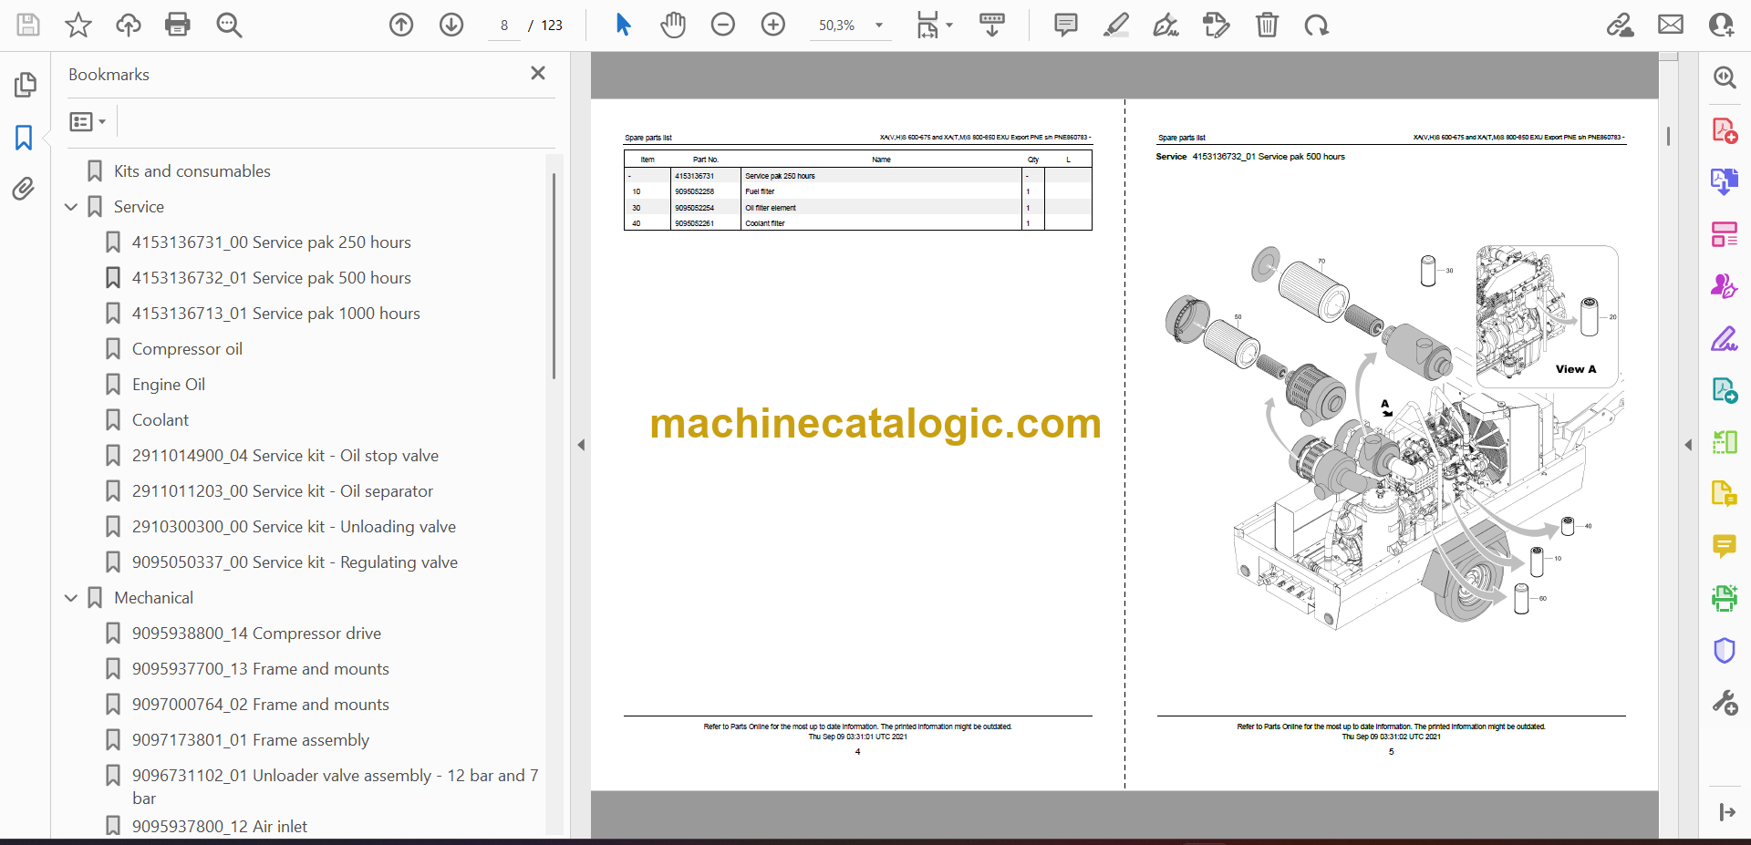Screen dimensions: 1751x845
Task: Open the Export PDF tool
Action: 1725,181
